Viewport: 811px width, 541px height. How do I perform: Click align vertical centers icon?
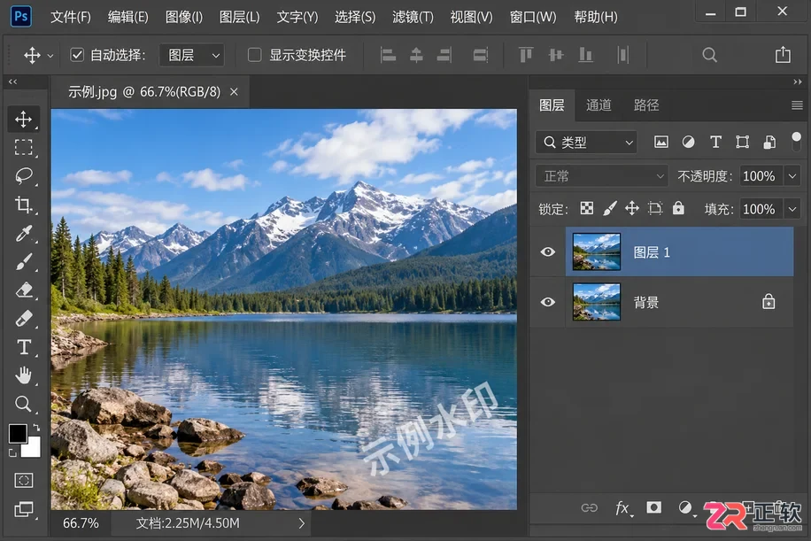click(556, 55)
